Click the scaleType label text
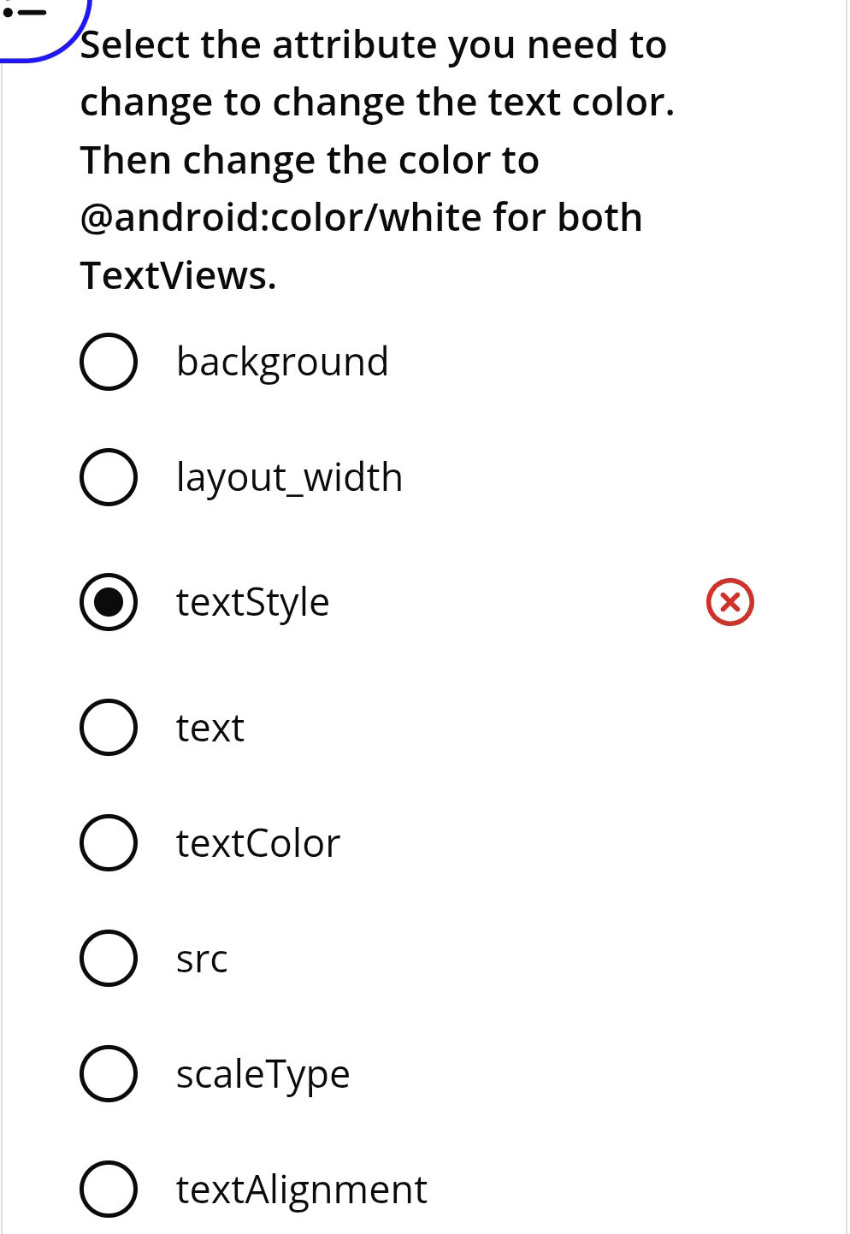The image size is (850, 1234). tap(263, 1074)
